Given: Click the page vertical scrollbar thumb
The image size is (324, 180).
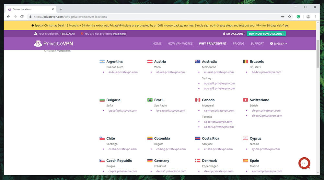Looking at the screenshot, I should [x=318, y=54].
